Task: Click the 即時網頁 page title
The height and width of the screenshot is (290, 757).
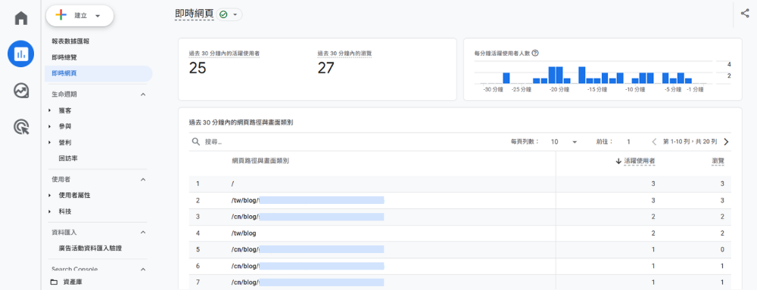Action: pos(194,14)
